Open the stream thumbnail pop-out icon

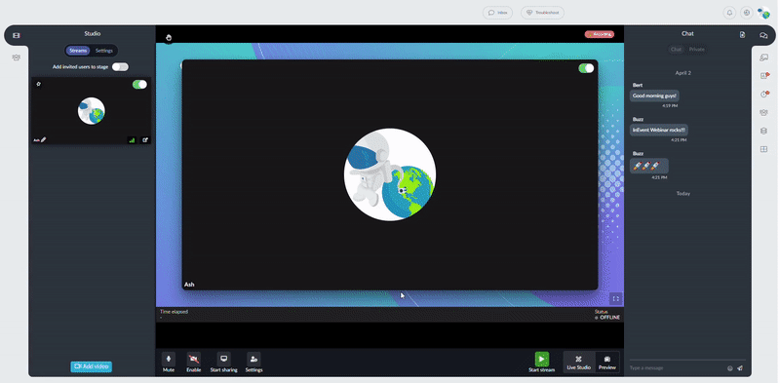pos(145,140)
